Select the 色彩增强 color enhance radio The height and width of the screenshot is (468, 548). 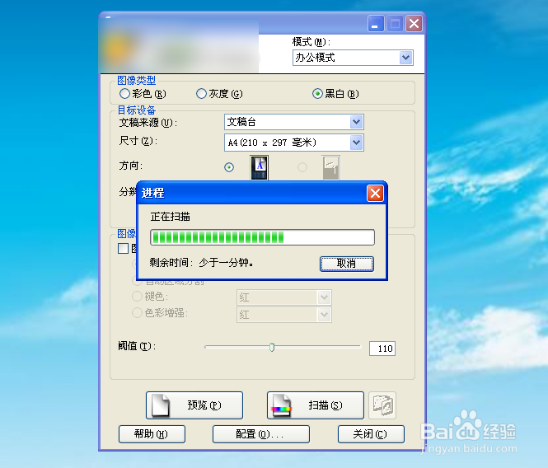point(137,313)
